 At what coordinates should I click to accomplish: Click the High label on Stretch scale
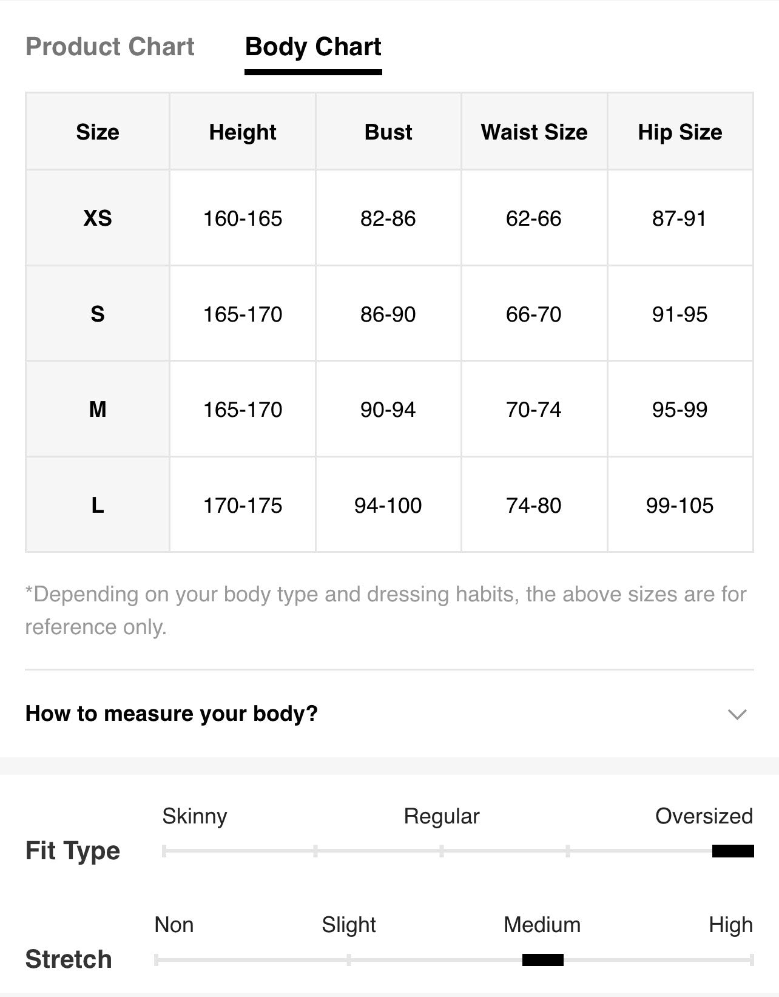click(731, 925)
